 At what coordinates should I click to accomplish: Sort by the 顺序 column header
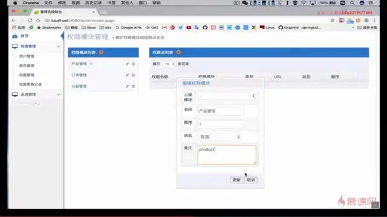tap(335, 77)
